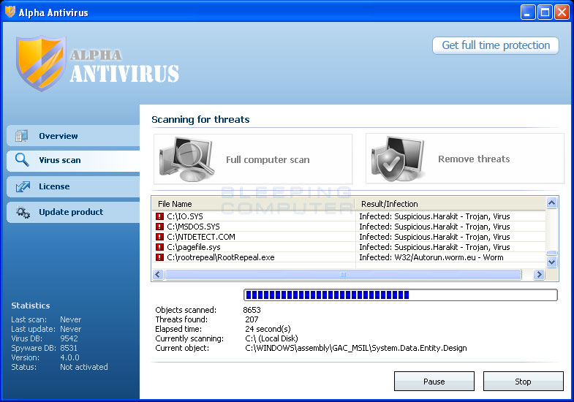Screen dimensions: 574x402
Task: Click the Threats found value 207
Action: click(x=252, y=319)
